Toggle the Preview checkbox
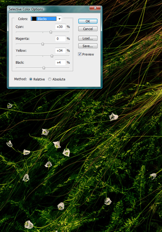 click(80, 54)
